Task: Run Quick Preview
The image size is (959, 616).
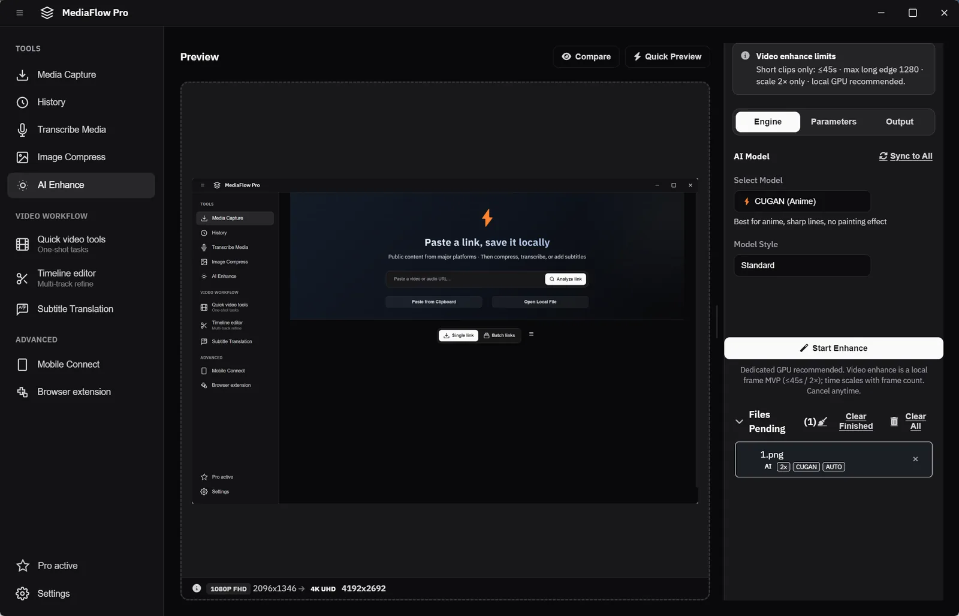Action: click(667, 56)
